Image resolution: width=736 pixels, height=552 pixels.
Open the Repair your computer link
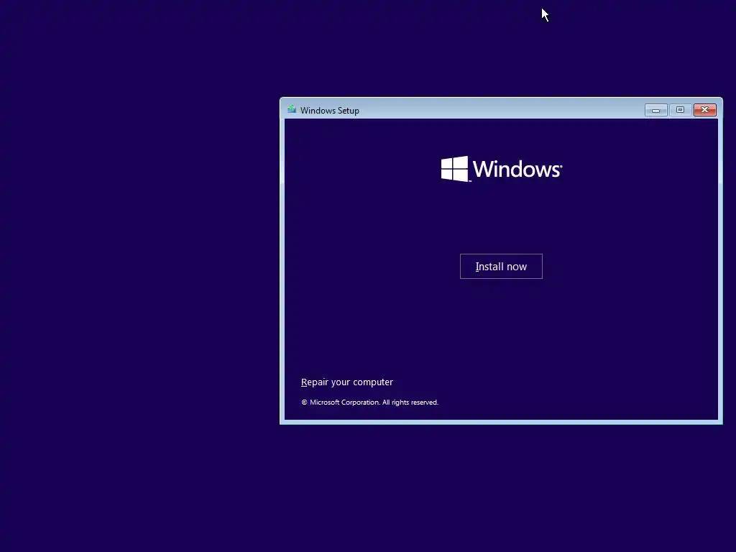click(347, 382)
